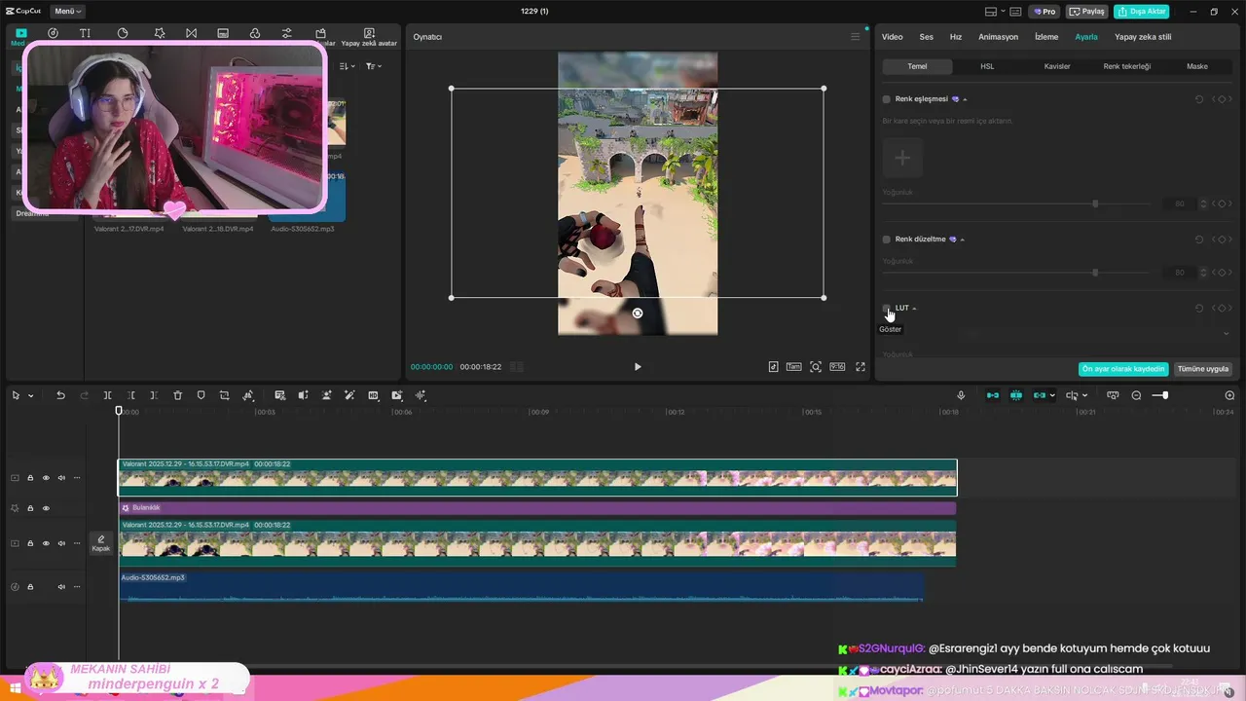The height and width of the screenshot is (701, 1246).
Task: Open the media filter dropdown
Action: pos(374,66)
